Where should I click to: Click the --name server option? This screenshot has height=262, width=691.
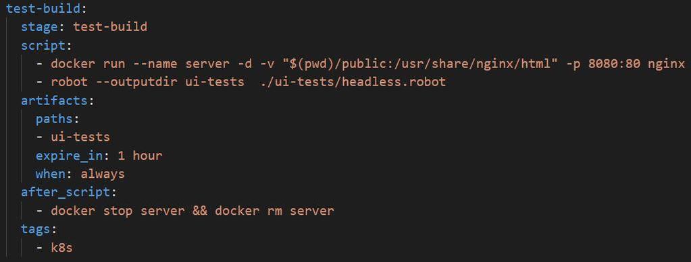180,64
